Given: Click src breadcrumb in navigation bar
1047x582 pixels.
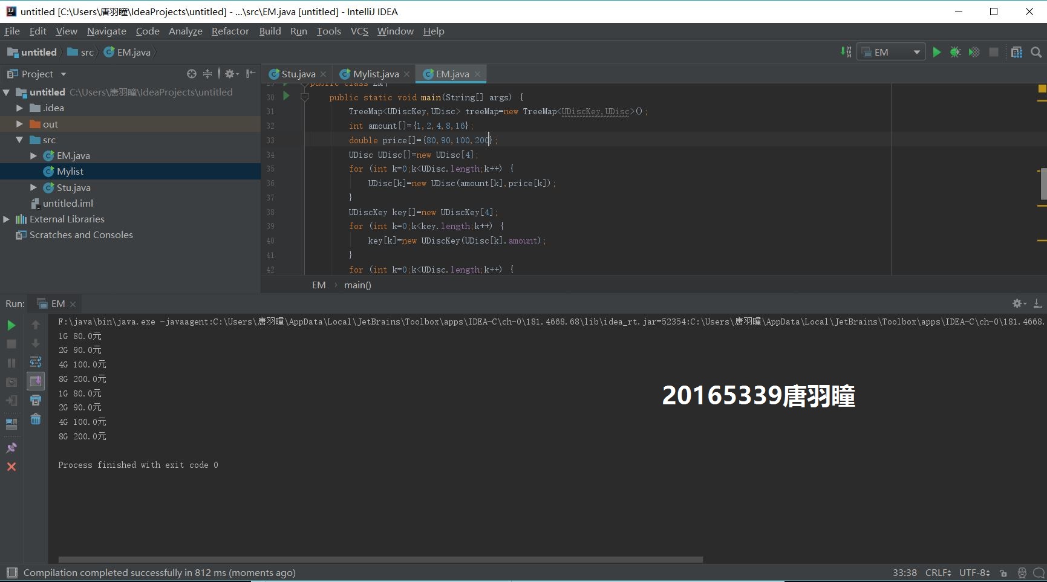Looking at the screenshot, I should (x=80, y=53).
